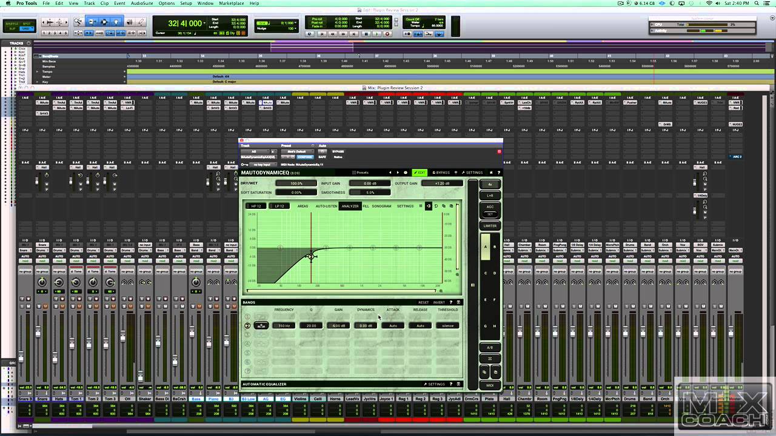Click the transport Record button
This screenshot has width=776, height=436.
click(x=387, y=34)
